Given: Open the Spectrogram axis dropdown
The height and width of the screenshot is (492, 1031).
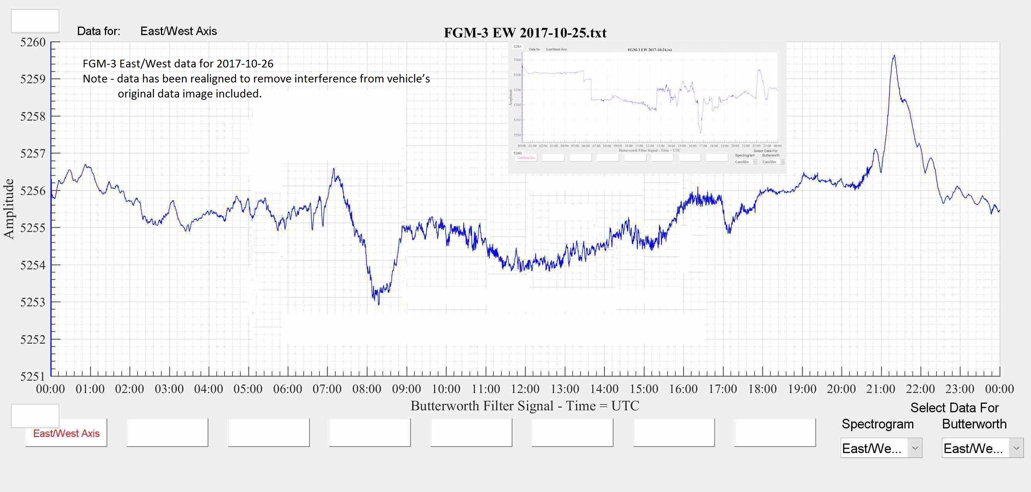Looking at the screenshot, I should 914,448.
